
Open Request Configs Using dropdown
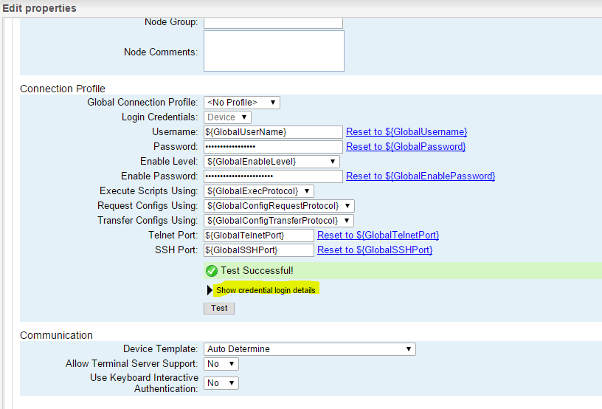click(x=279, y=206)
